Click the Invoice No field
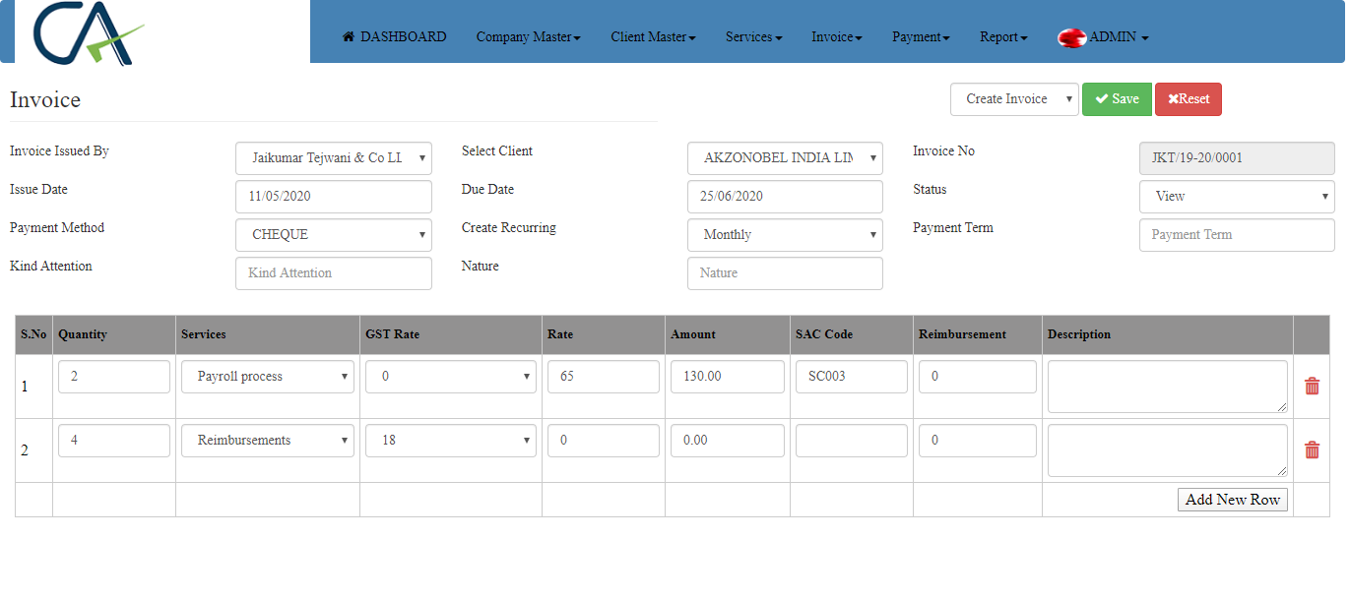The width and height of the screenshot is (1350, 598). click(x=1237, y=158)
